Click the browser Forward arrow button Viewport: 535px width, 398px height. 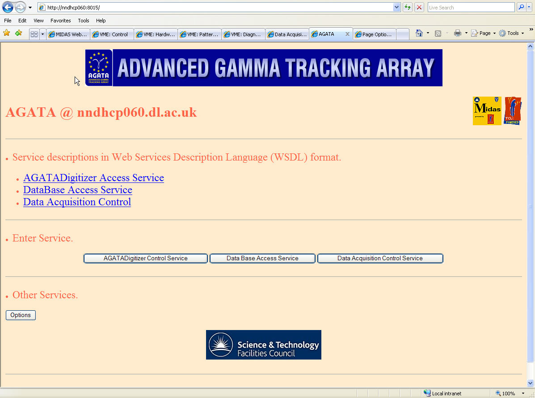[20, 7]
